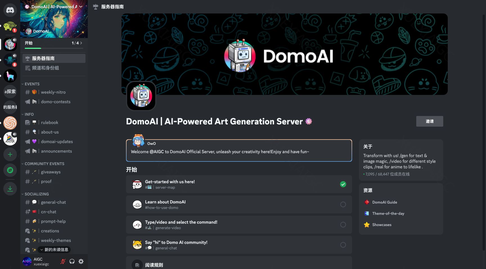Open the DomoAI Guide resource link

click(x=384, y=202)
